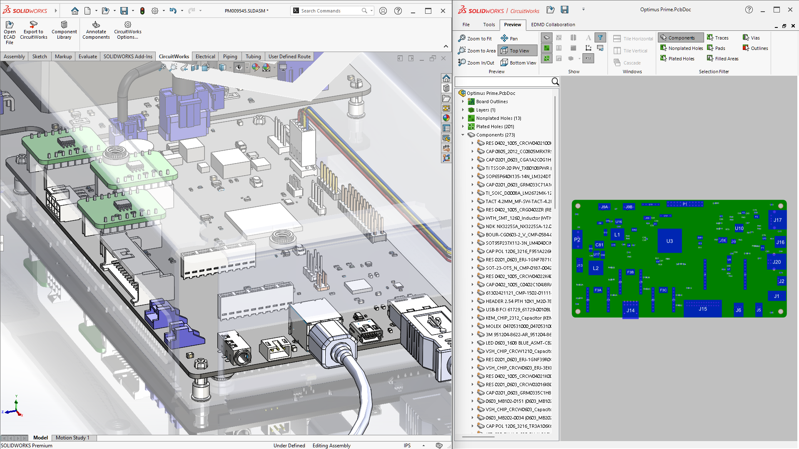Click the Tile Horizontal windows button
The width and height of the screenshot is (799, 449).
click(633, 38)
